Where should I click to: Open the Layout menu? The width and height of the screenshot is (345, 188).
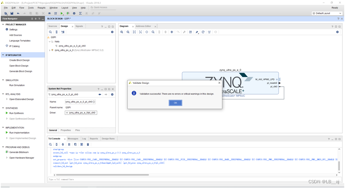[65, 8]
